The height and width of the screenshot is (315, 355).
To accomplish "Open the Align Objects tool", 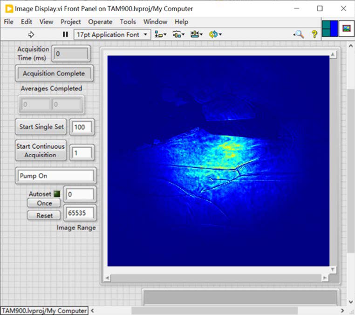I will [x=160, y=34].
